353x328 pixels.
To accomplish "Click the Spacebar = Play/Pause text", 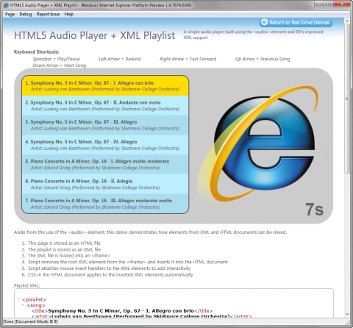I will [56, 59].
